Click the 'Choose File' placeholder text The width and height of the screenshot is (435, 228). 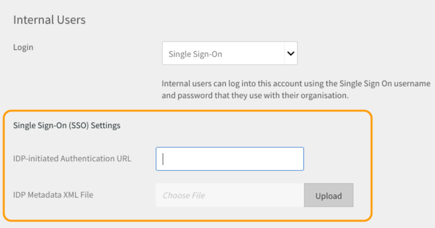184,195
